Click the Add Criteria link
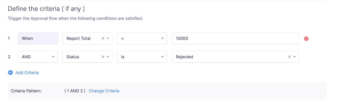Viewport: 337px width, 108px height. point(27,72)
